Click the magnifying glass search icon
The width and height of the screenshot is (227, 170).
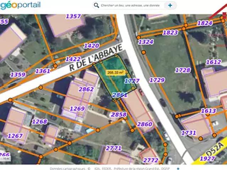96,5
